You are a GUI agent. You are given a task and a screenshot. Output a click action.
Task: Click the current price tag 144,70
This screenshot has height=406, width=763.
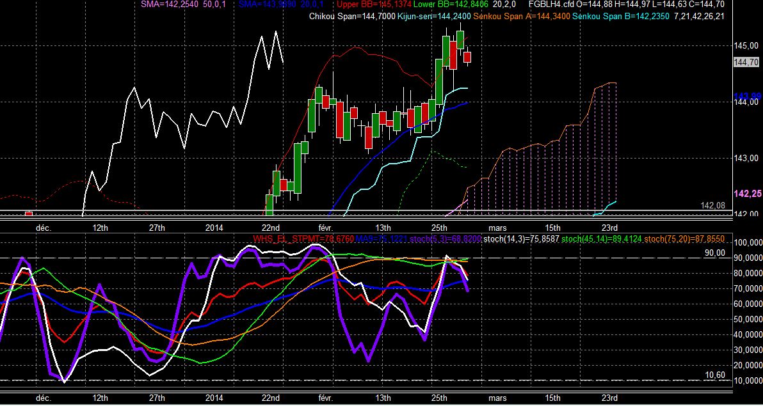coord(746,62)
